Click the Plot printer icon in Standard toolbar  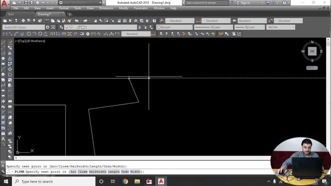(23, 21)
